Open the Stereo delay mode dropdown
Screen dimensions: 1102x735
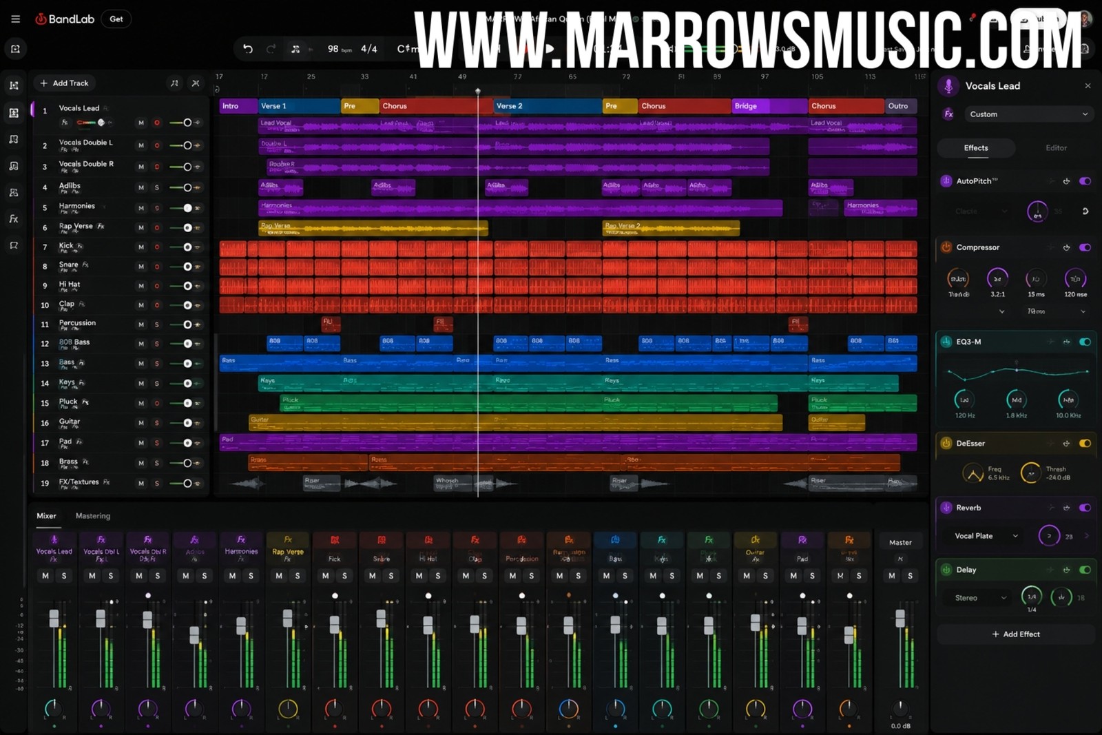point(981,598)
